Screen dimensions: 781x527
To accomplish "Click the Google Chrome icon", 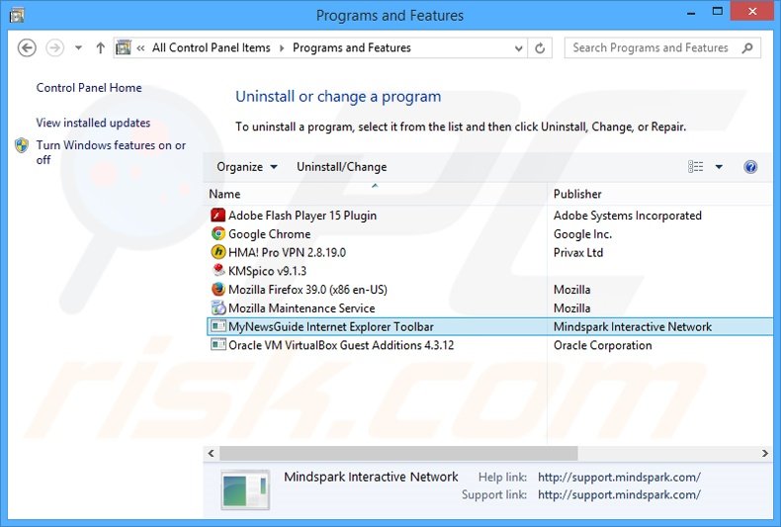I will (x=217, y=233).
